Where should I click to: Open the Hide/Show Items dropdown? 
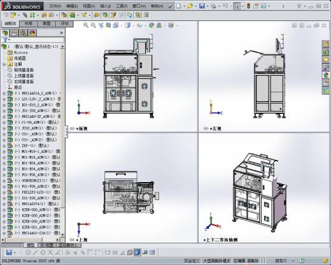coord(146,25)
